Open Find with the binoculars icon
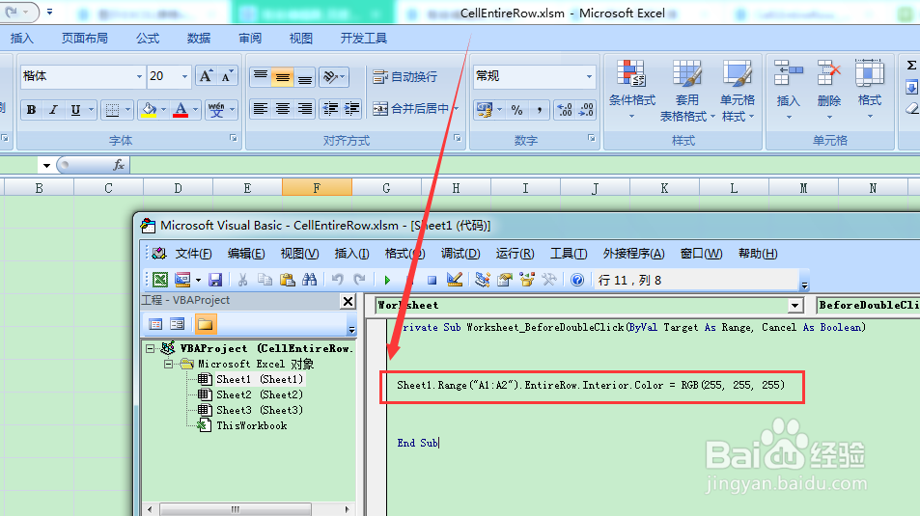This screenshot has width=920, height=516. [x=309, y=280]
